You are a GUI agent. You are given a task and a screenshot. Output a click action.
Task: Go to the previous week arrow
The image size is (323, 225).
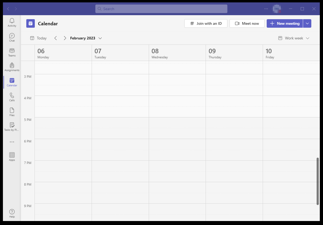click(x=56, y=38)
